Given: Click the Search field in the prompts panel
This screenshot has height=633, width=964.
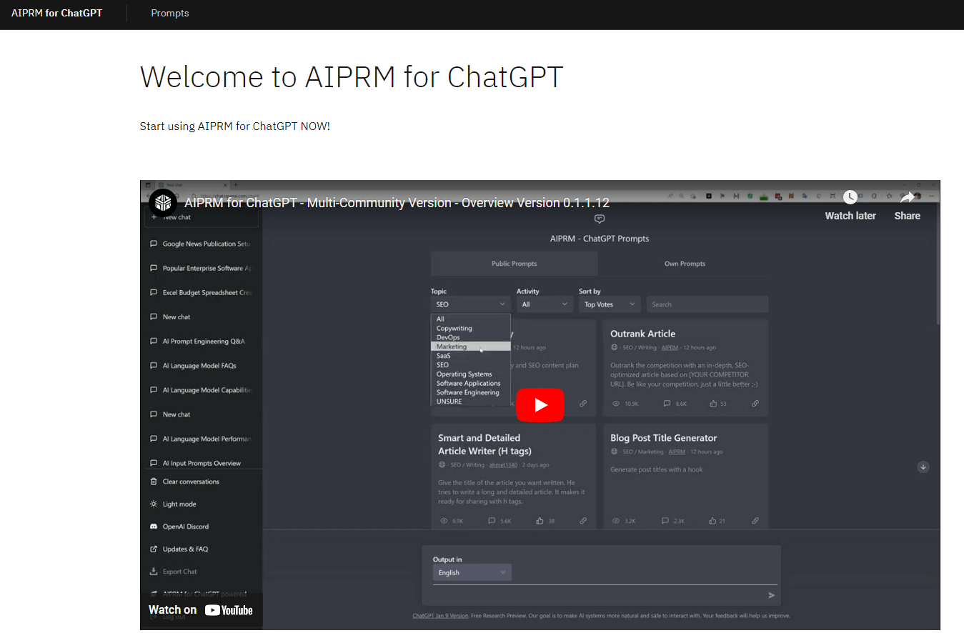Looking at the screenshot, I should coord(707,304).
